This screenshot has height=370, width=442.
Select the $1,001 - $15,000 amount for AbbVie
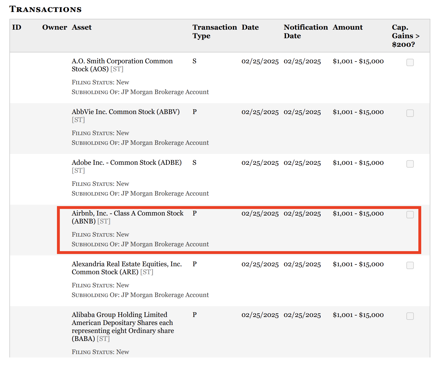[358, 112]
